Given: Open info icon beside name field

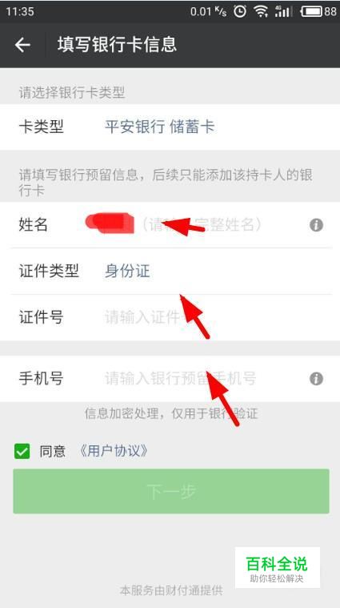Looking at the screenshot, I should (x=316, y=225).
